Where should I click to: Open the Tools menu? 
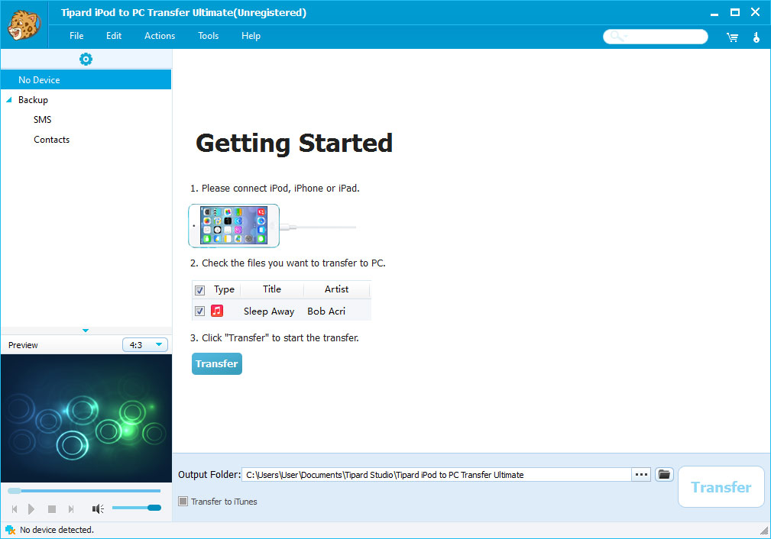pyautogui.click(x=208, y=36)
